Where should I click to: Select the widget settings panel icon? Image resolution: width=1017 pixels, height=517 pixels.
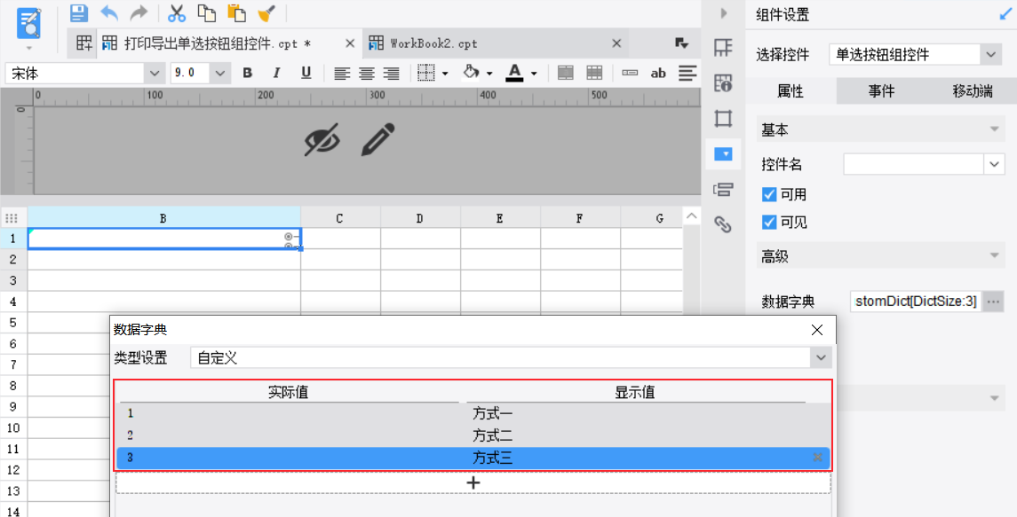pos(723,154)
